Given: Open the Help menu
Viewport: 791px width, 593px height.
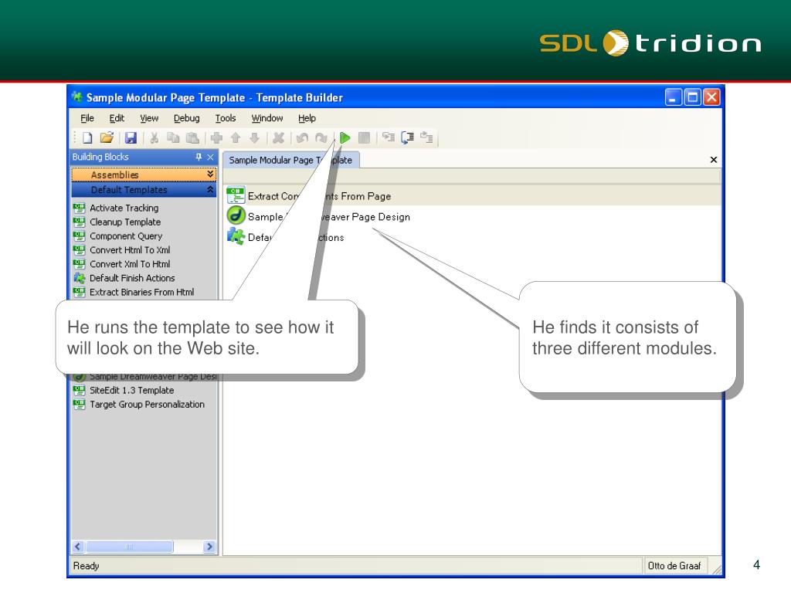Looking at the screenshot, I should pyautogui.click(x=307, y=118).
